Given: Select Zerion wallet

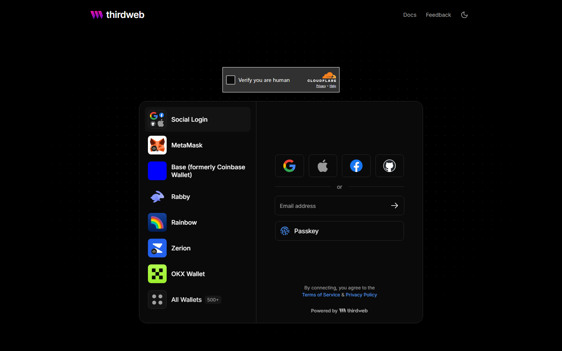Looking at the screenshot, I should coord(197,248).
